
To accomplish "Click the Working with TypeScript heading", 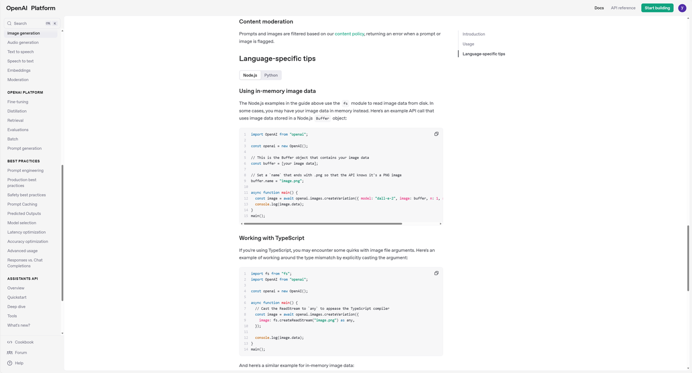I will 271,238.
